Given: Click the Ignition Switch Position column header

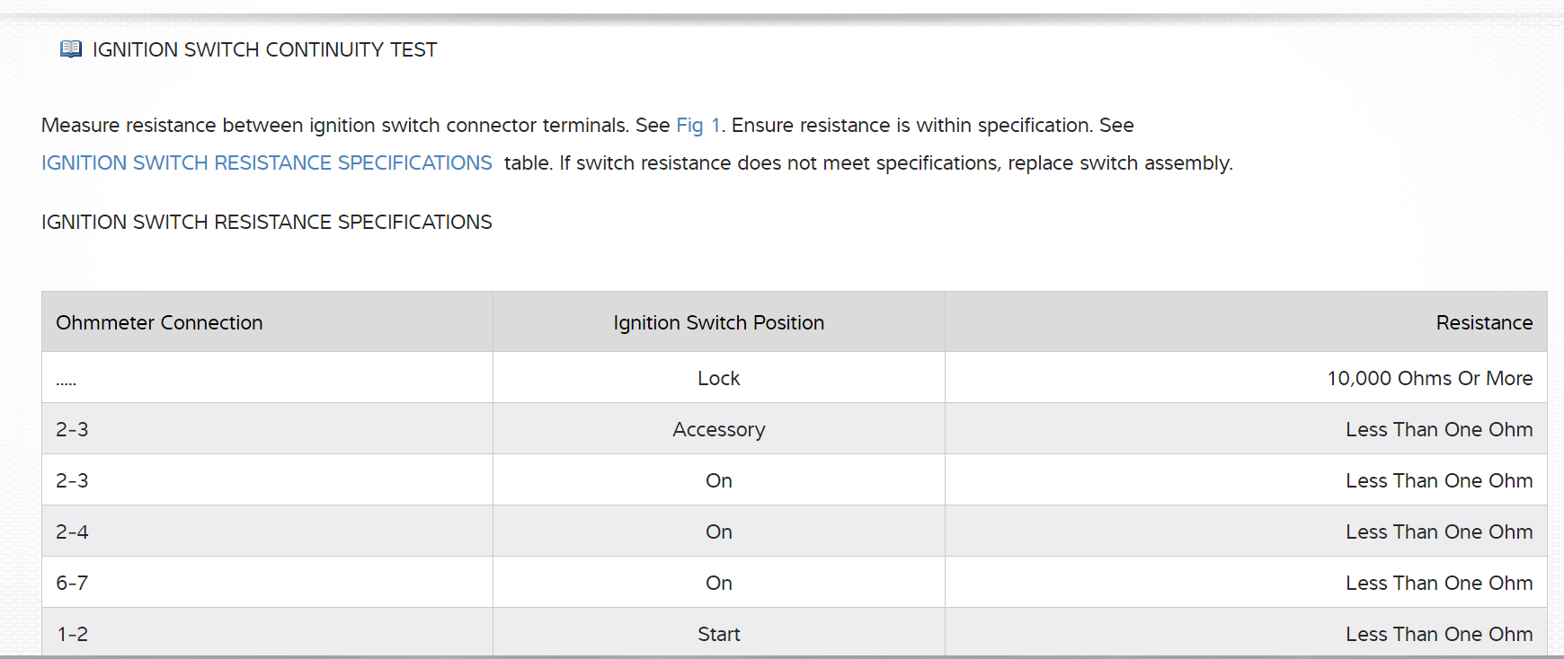Looking at the screenshot, I should tap(718, 323).
